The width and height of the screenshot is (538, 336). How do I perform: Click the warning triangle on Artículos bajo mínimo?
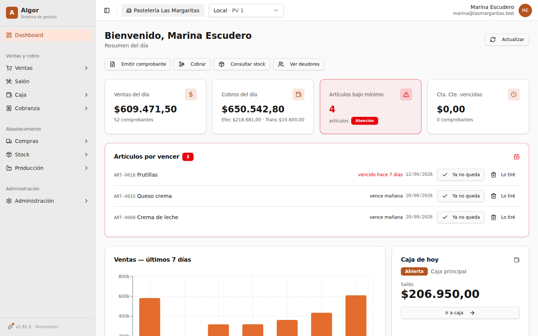(x=406, y=94)
